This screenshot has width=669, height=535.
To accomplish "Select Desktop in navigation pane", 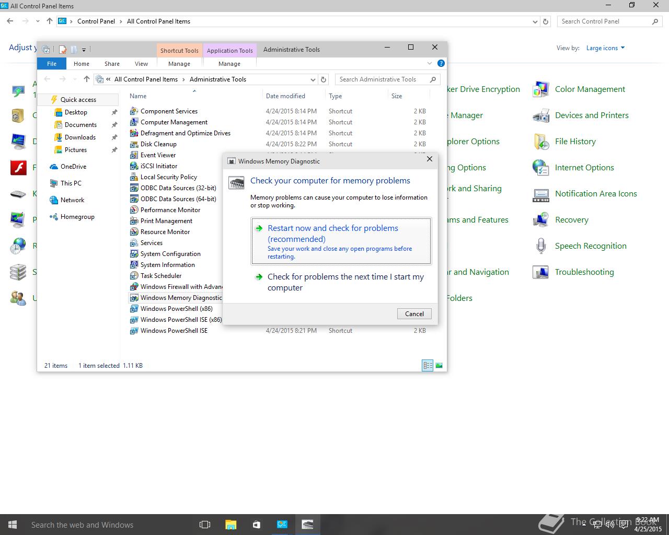I will click(x=76, y=112).
